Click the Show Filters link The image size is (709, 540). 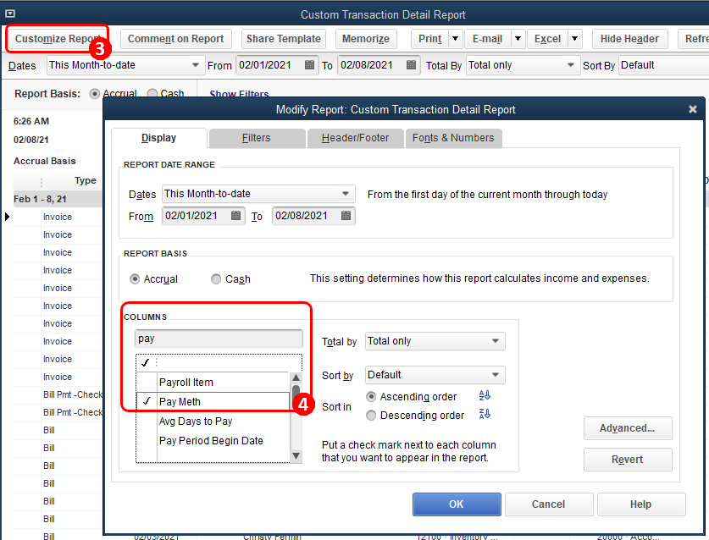click(239, 94)
